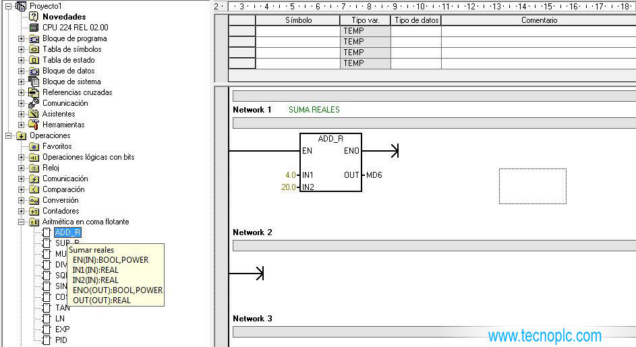Click the Comentario column header
Screen dimensions: 636x347
click(x=538, y=20)
